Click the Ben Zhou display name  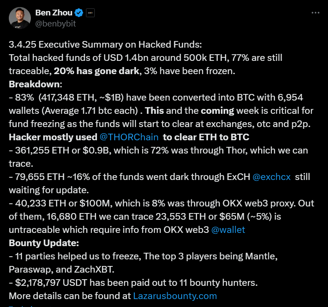tap(54, 13)
